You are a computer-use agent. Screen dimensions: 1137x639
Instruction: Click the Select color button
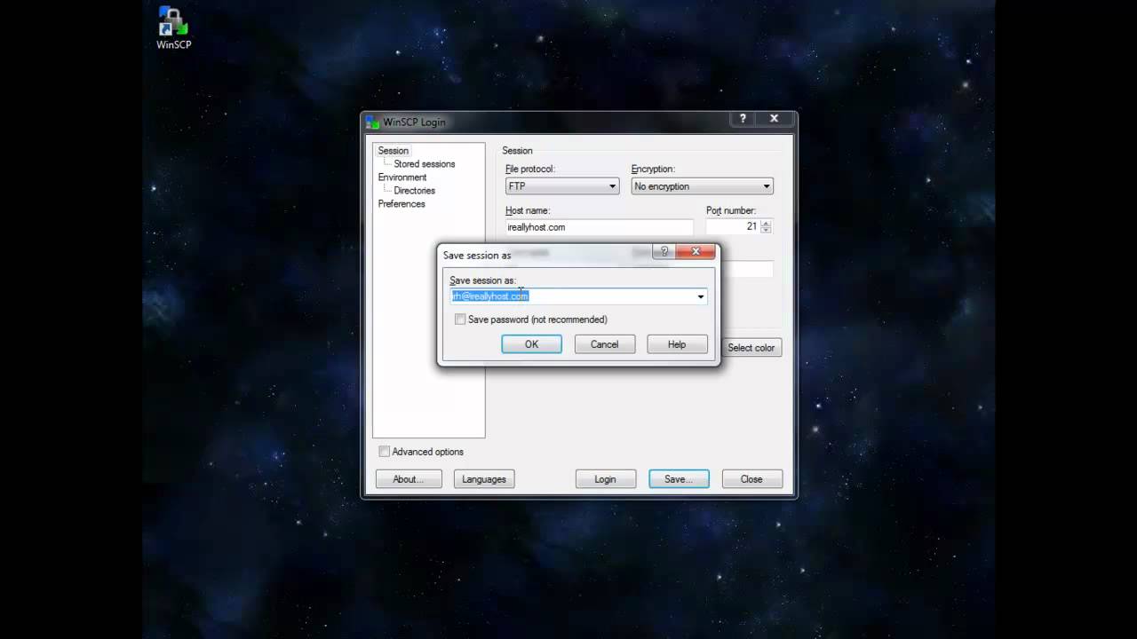pos(751,348)
